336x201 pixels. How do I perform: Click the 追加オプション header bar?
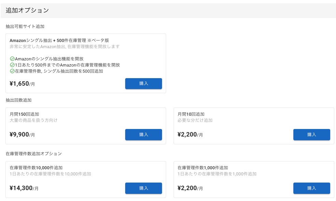click(x=168, y=10)
